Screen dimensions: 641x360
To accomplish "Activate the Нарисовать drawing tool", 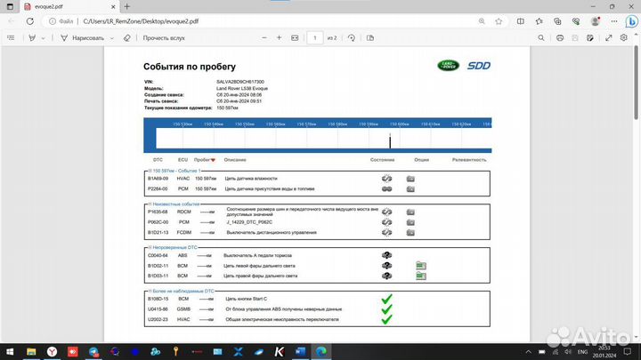I will [82, 38].
